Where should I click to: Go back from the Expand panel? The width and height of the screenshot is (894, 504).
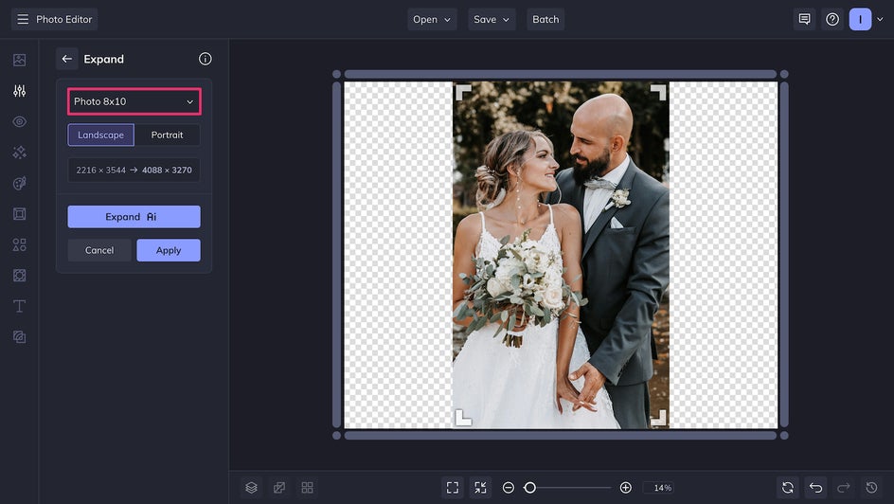click(66, 59)
